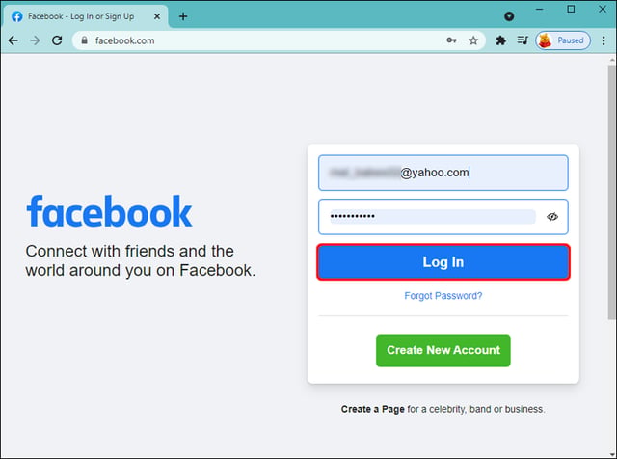Click the lock icon beside facebook.com
Screen dimensions: 617x459
pyautogui.click(x=84, y=40)
